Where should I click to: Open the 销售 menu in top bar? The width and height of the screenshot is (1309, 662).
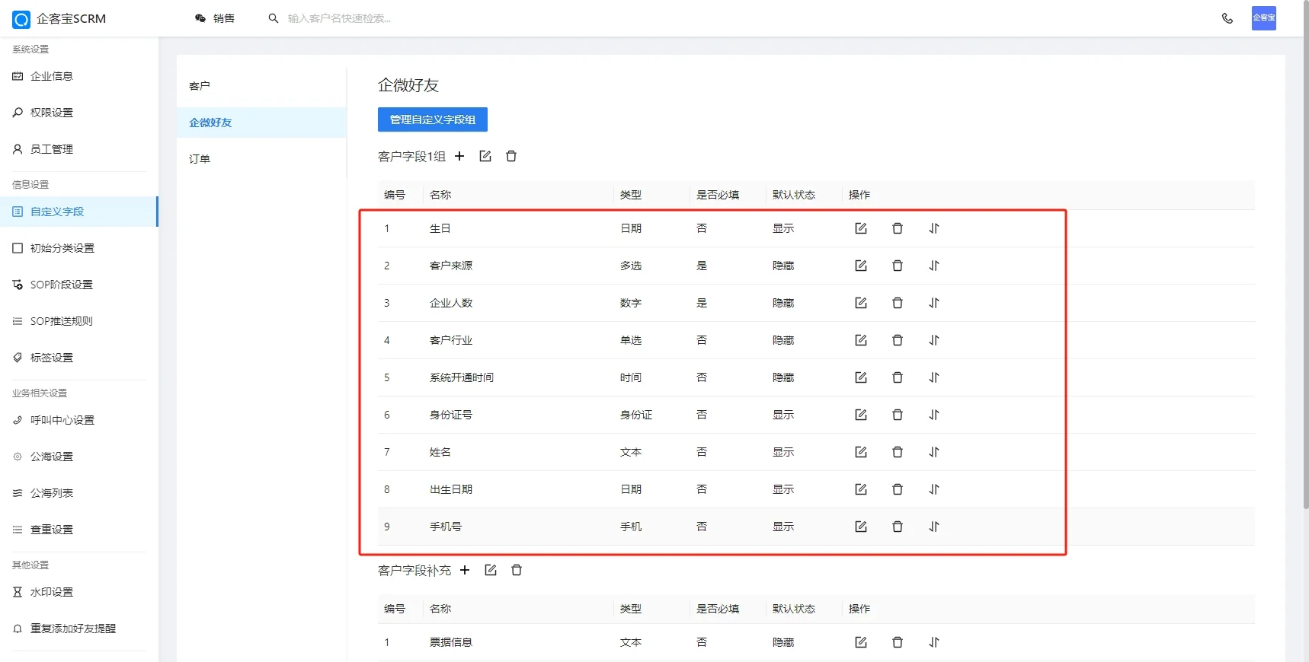coord(215,18)
